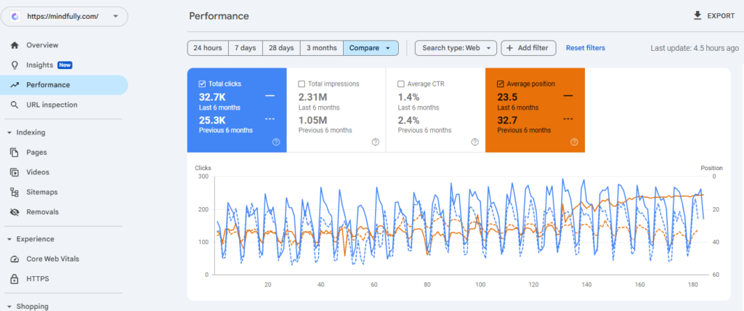This screenshot has width=744, height=311.
Task: Enable the Total impressions checkbox
Action: 302,84
